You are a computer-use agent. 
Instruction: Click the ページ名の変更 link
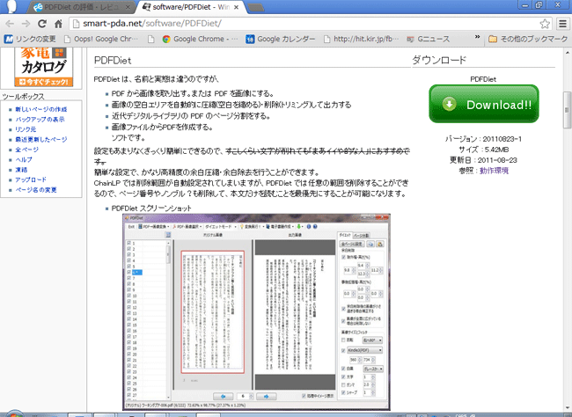click(36, 190)
